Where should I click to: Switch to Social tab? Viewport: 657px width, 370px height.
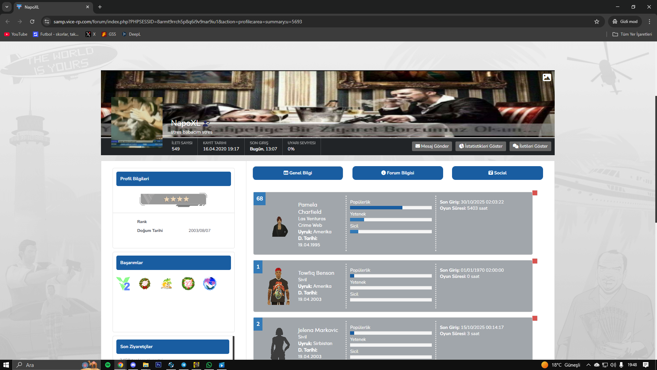497,173
